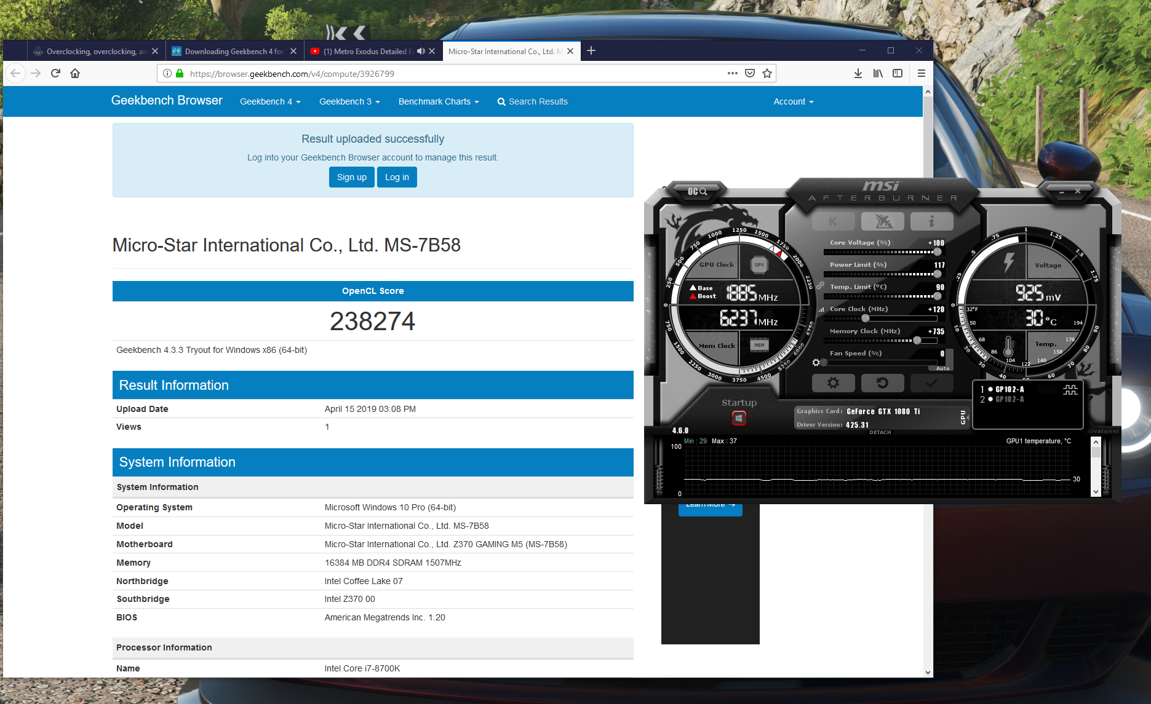The height and width of the screenshot is (704, 1151).
Task: Click the Log in button
Action: [x=397, y=177]
